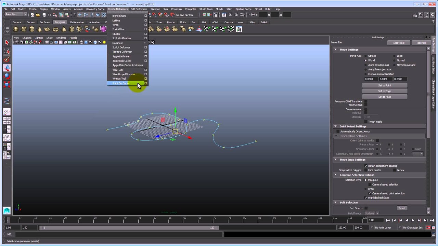This screenshot has width=438, height=246.
Task: Click the MEL command line input
Action: (118, 234)
